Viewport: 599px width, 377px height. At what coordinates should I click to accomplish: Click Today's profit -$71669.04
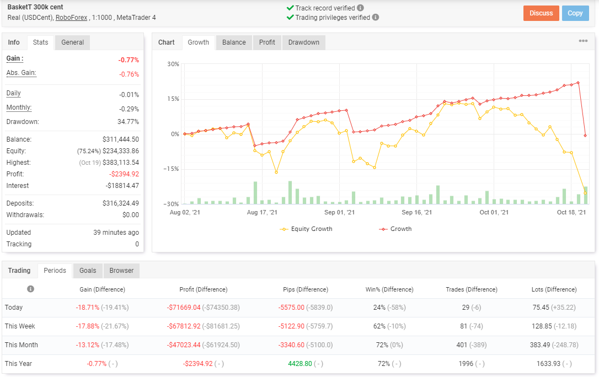184,308
